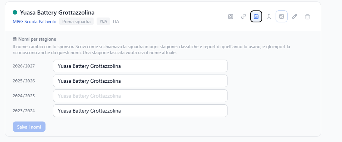Click the Prima squadra tag

tap(76, 21)
